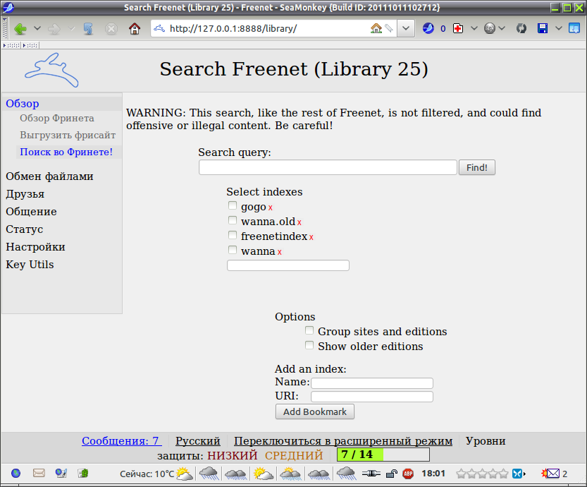
Task: Remove wanna index with red x
Action: (279, 252)
